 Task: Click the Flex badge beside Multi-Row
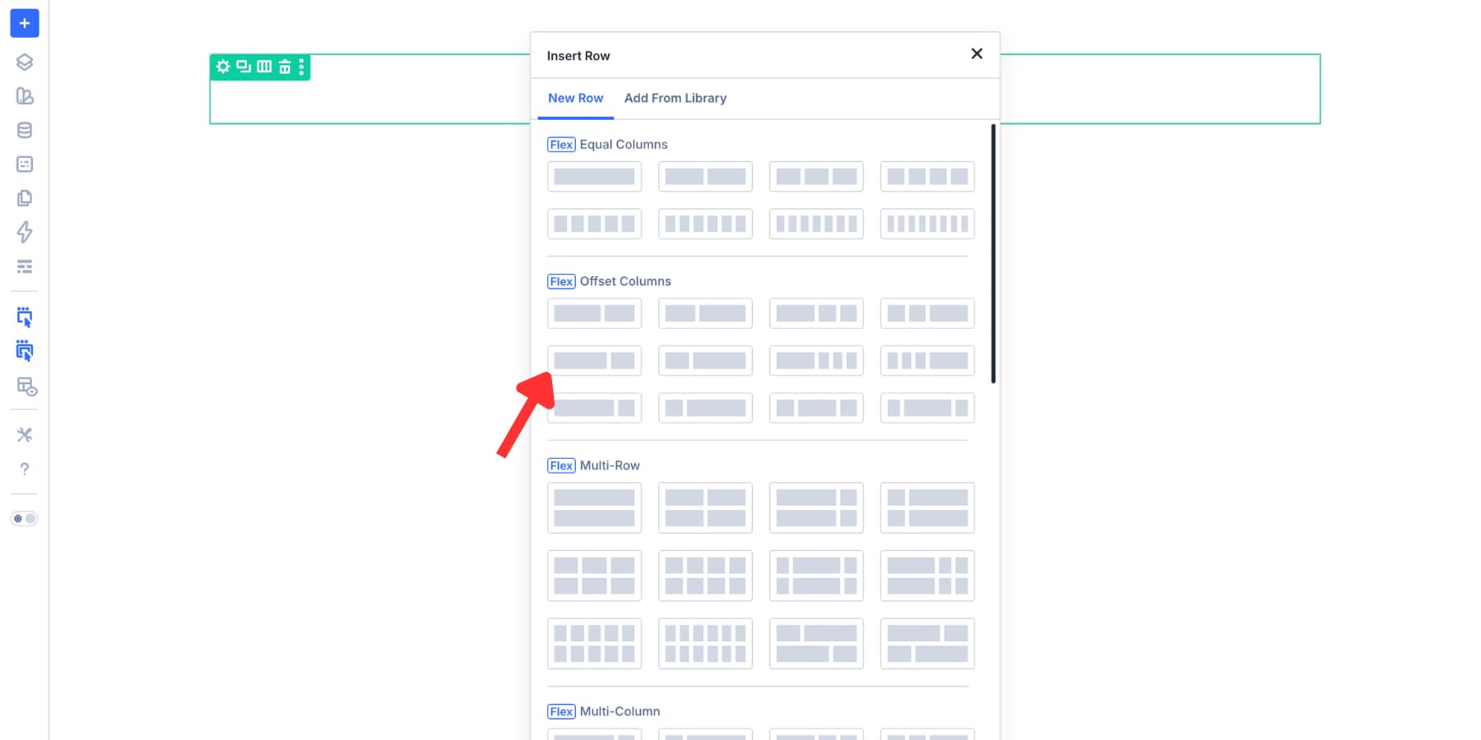point(561,465)
